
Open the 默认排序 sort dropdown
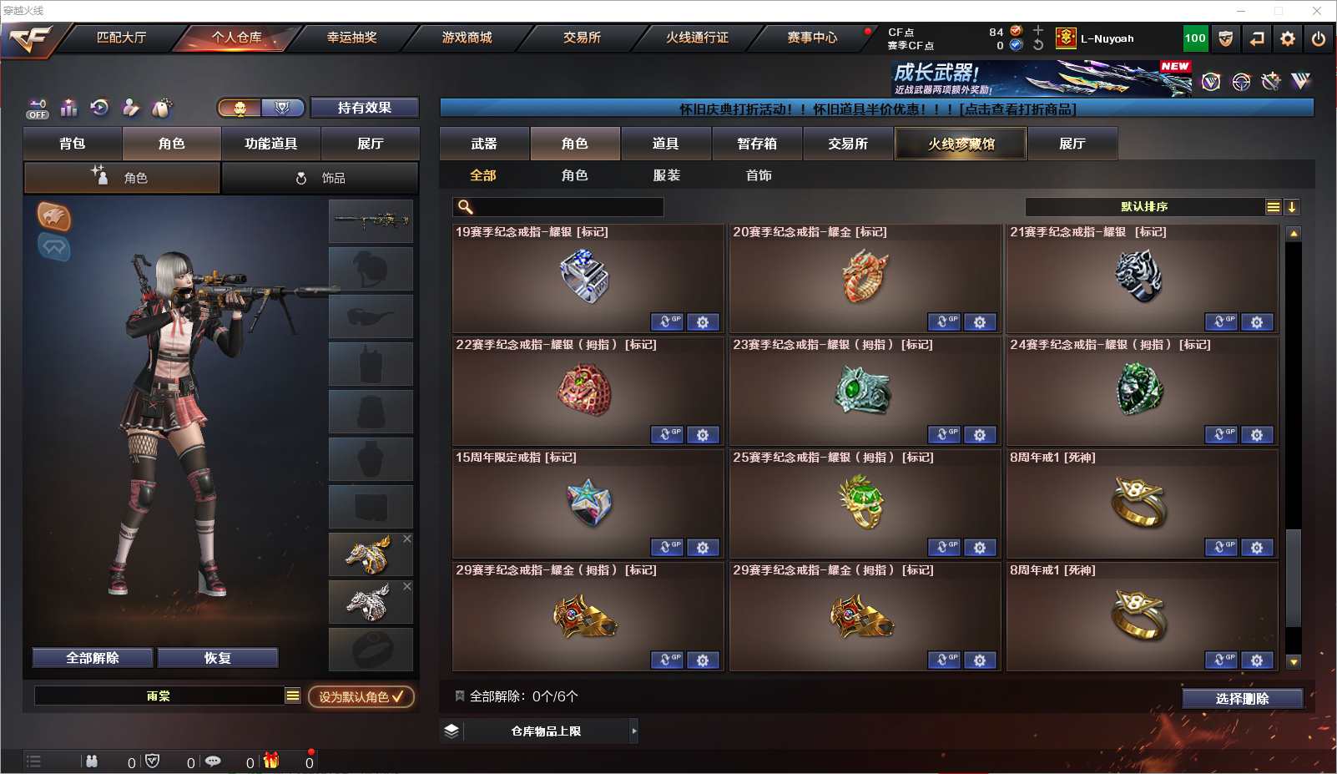coord(1274,207)
